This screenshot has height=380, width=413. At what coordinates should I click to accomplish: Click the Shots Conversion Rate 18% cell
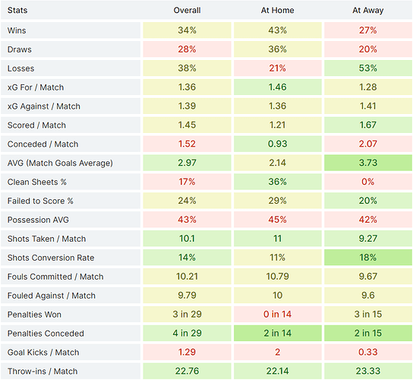click(x=368, y=258)
